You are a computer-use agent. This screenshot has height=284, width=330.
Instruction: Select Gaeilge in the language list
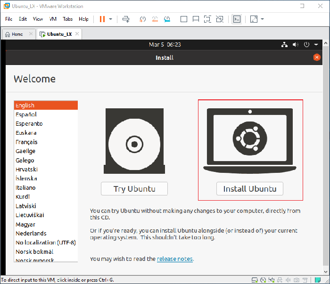[46, 151]
